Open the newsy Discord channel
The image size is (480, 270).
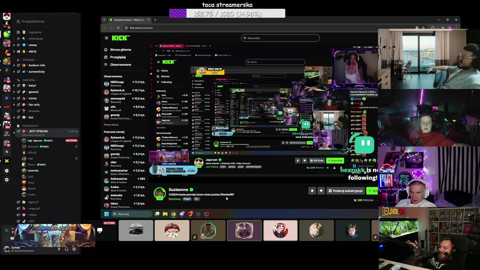33,45
